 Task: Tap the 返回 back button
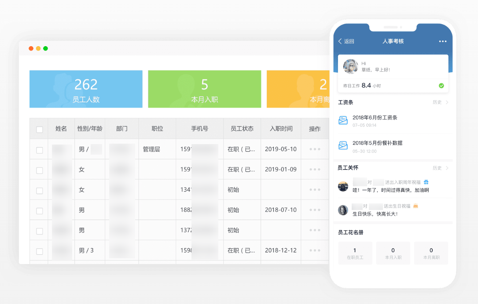[346, 41]
